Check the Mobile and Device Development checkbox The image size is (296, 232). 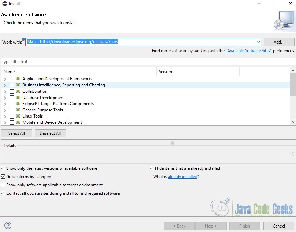(x=12, y=123)
